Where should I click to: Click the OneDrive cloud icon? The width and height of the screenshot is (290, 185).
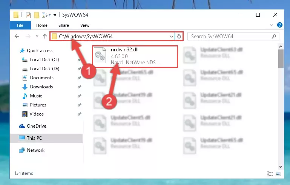coord(22,126)
